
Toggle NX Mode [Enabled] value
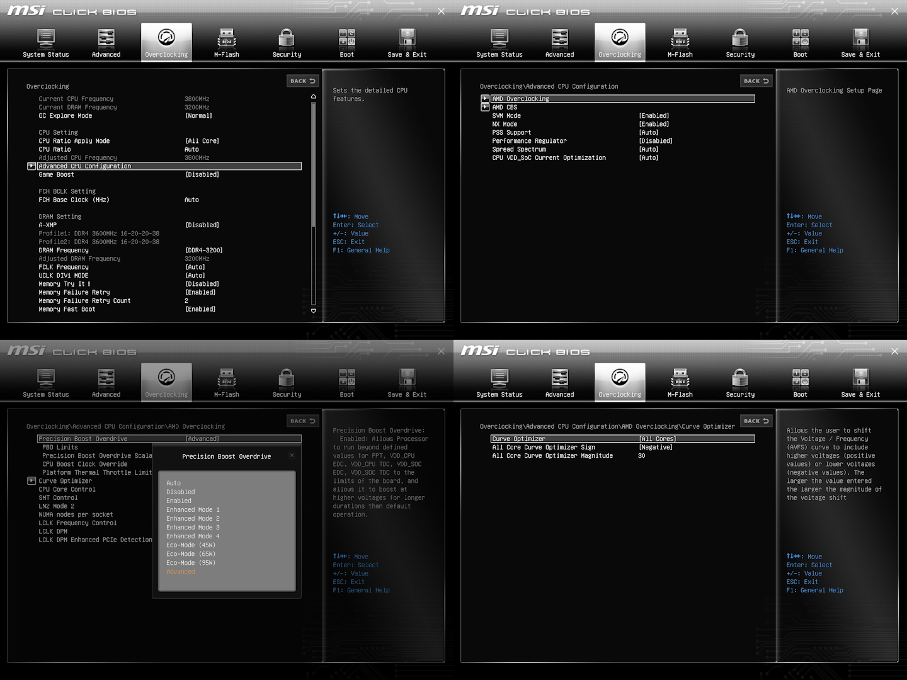click(x=654, y=124)
